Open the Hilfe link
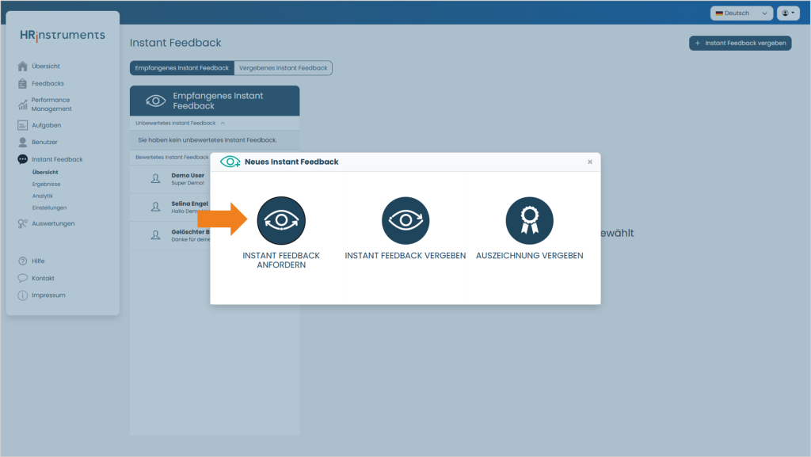 38,261
